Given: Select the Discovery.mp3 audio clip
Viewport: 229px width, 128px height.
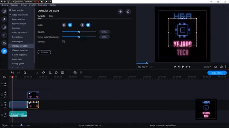Looking at the screenshot, I should (18, 114).
